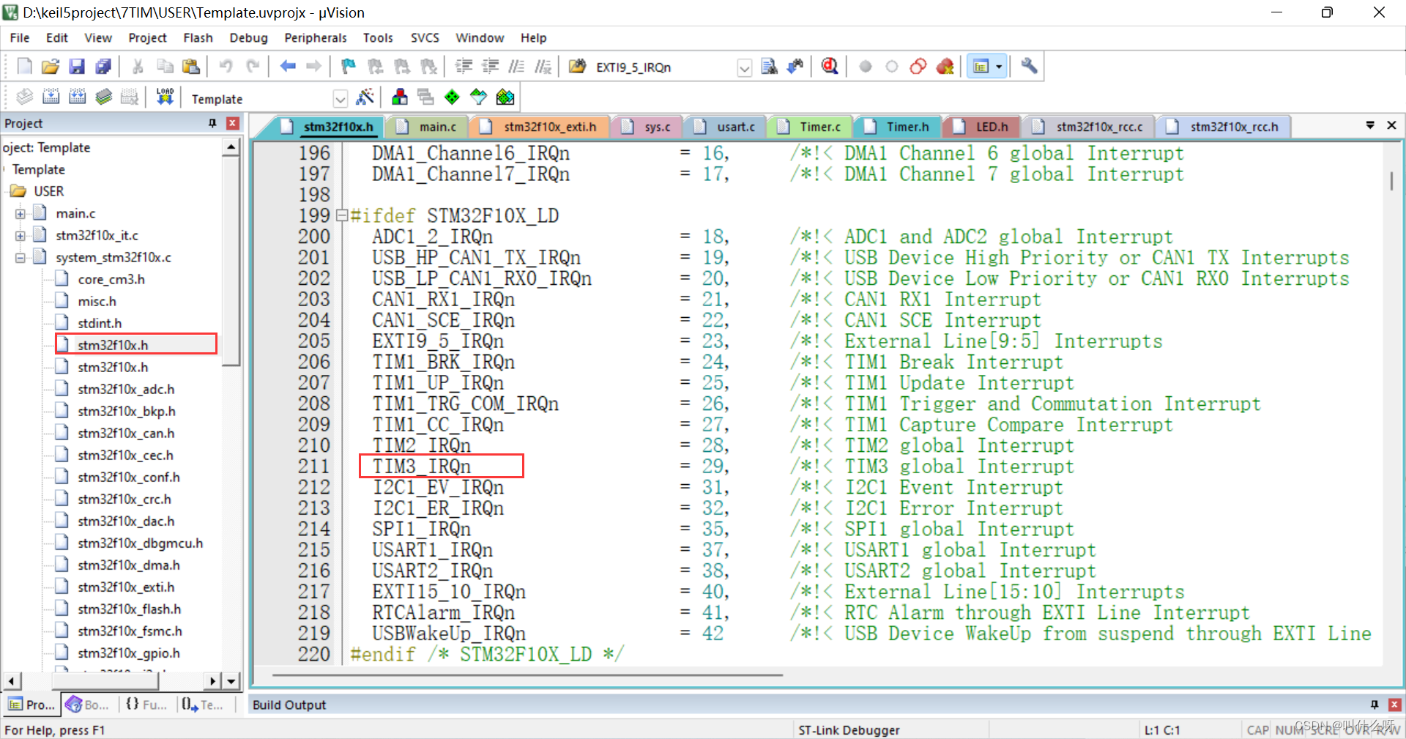This screenshot has width=1406, height=739.
Task: Close the Project panel
Action: point(233,123)
